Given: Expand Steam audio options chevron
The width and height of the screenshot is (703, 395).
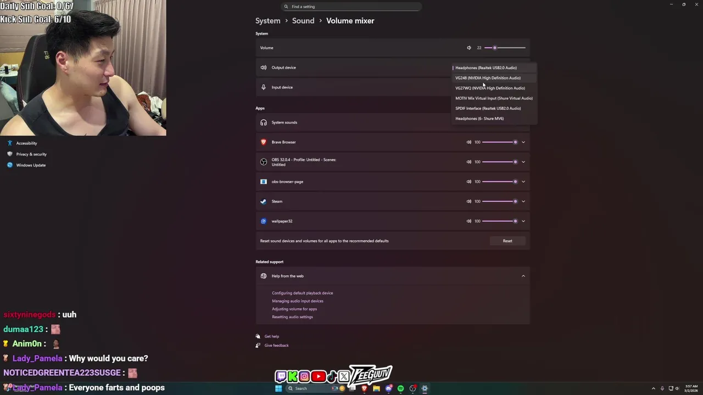Looking at the screenshot, I should [523, 201].
